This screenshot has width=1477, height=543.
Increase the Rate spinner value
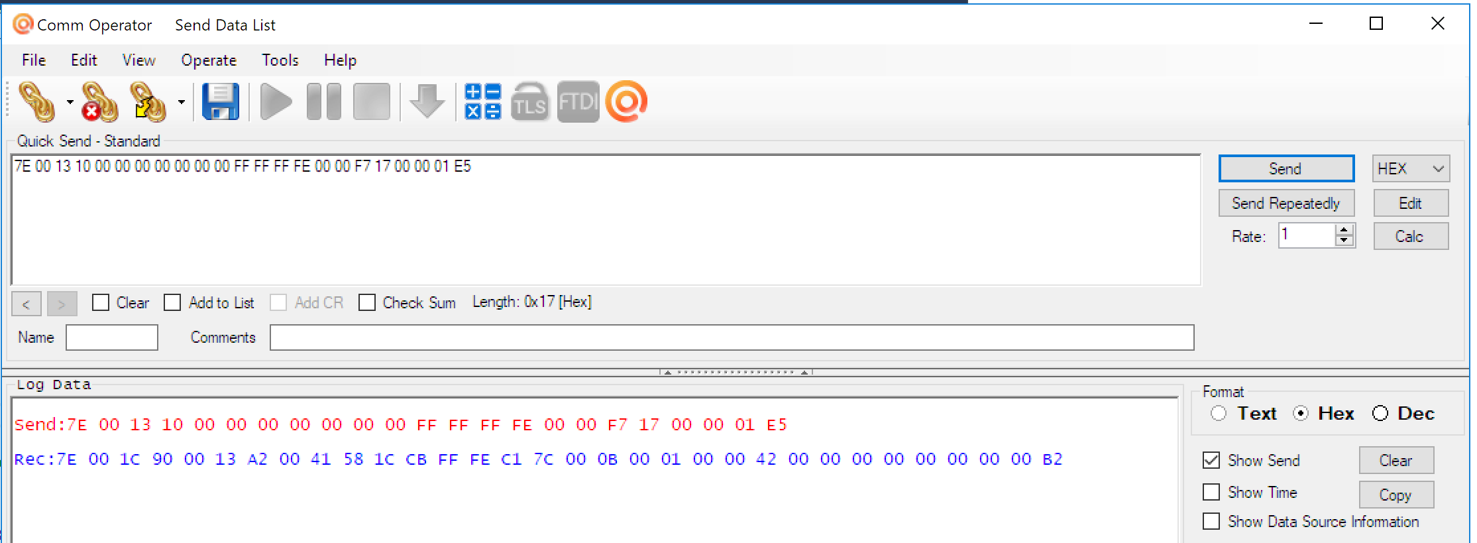tap(1344, 229)
